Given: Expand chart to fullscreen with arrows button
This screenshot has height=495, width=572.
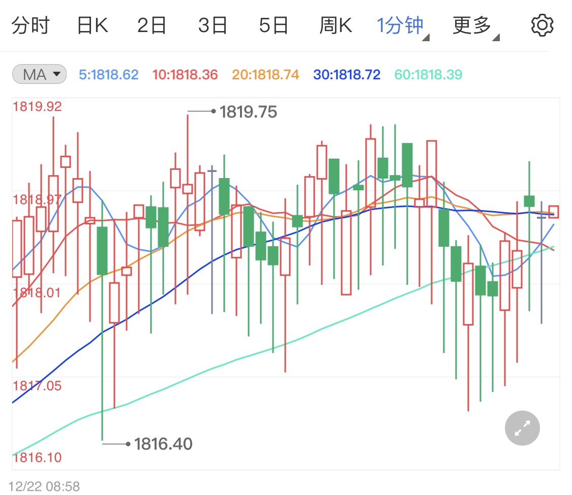Looking at the screenshot, I should coord(522,428).
